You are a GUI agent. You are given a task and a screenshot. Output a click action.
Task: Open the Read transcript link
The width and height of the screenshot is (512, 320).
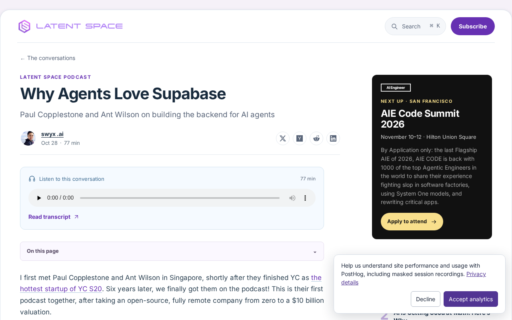tap(54, 217)
